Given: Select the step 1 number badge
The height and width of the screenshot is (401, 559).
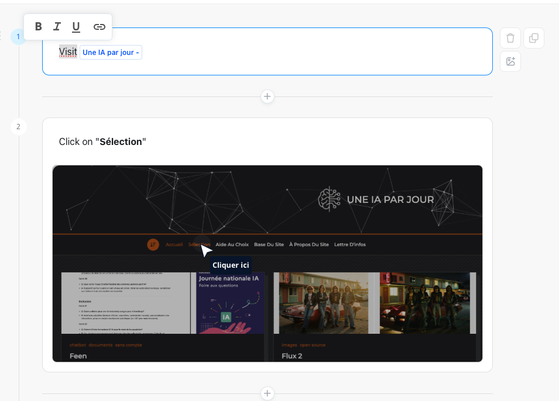Looking at the screenshot, I should click(18, 37).
